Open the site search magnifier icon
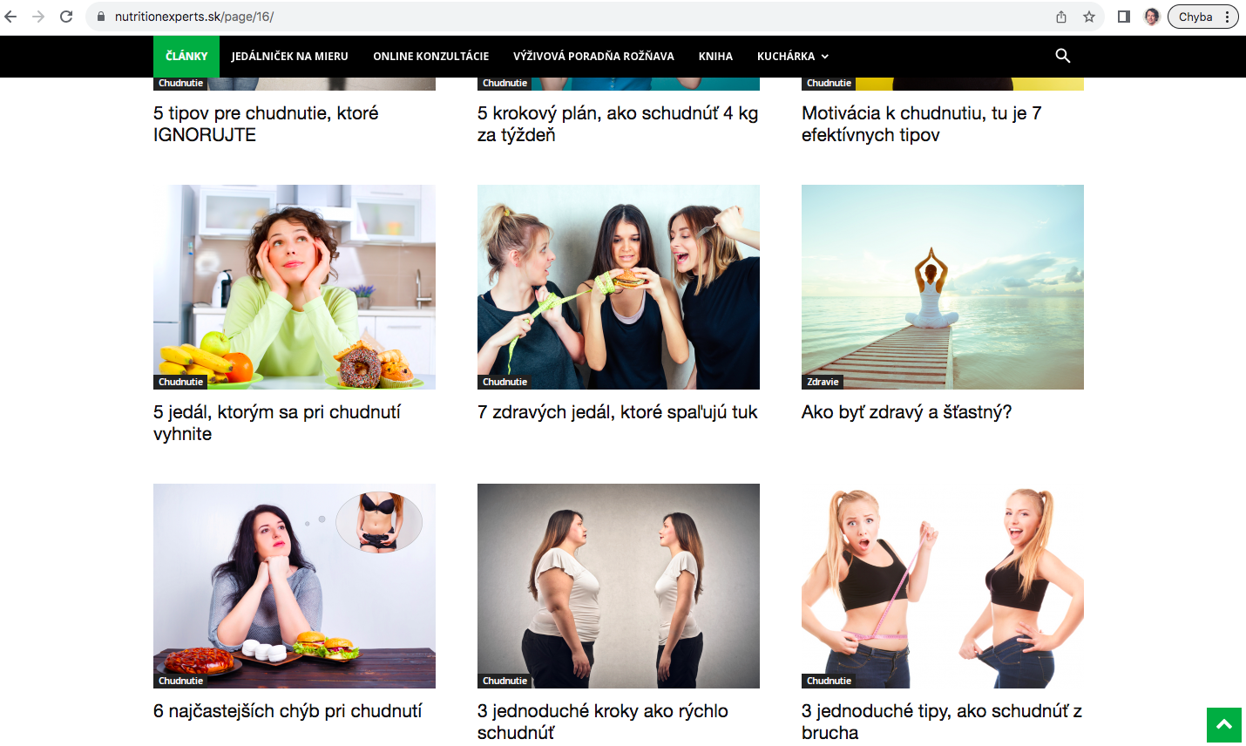The width and height of the screenshot is (1246, 746). point(1063,56)
